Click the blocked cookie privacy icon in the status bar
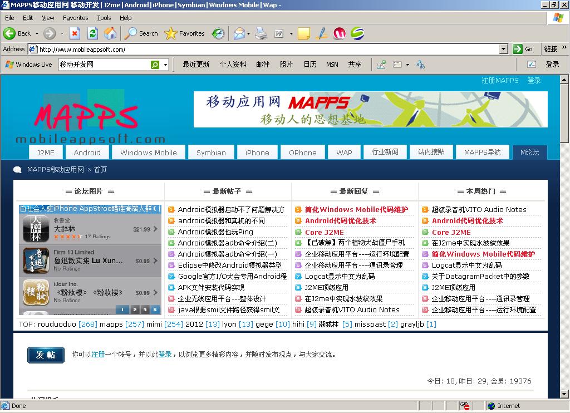Image resolution: width=570 pixels, height=413 pixels. (464, 406)
